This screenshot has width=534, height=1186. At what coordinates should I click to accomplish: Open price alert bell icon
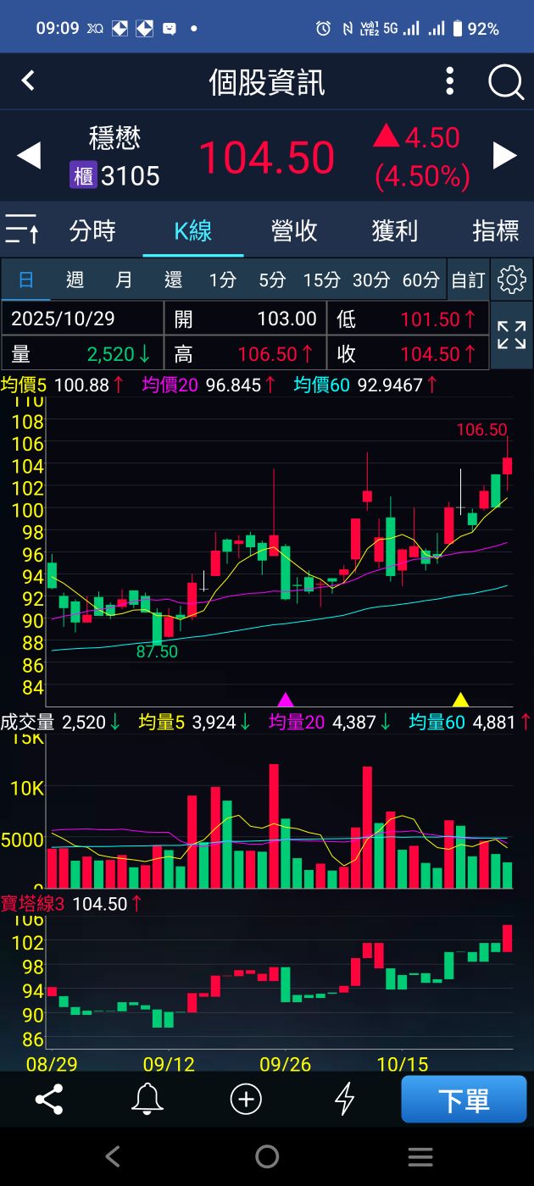tap(147, 1100)
